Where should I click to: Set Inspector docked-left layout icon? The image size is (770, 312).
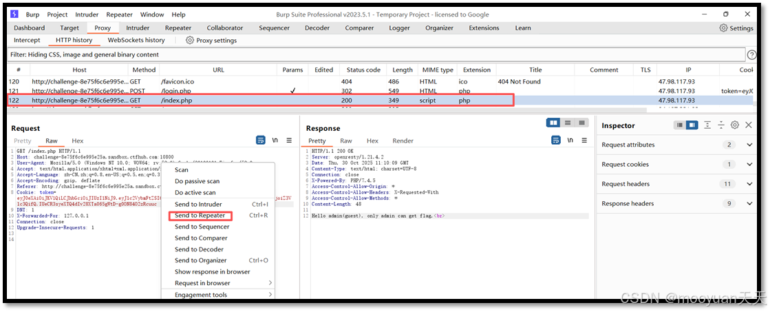680,125
